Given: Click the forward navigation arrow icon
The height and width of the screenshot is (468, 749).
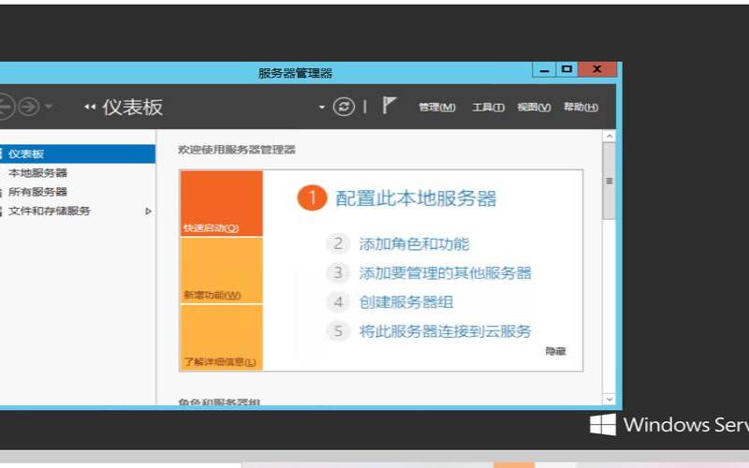Looking at the screenshot, I should pos(29,107).
